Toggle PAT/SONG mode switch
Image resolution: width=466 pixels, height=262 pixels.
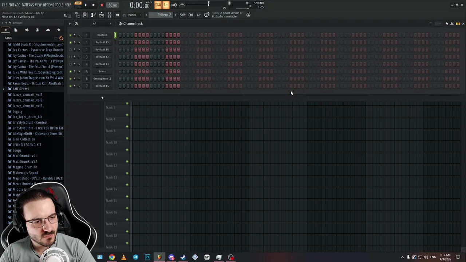78,5
